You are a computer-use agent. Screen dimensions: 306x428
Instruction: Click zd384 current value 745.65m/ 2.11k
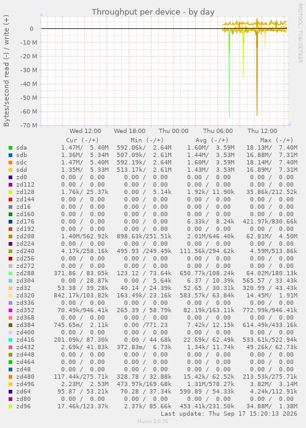81,325
